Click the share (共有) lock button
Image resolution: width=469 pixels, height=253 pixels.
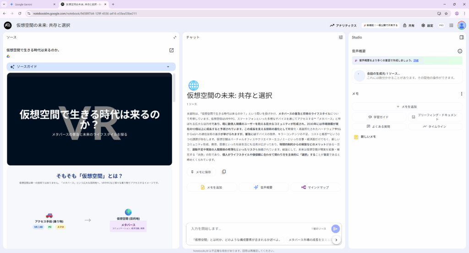[x=409, y=26]
